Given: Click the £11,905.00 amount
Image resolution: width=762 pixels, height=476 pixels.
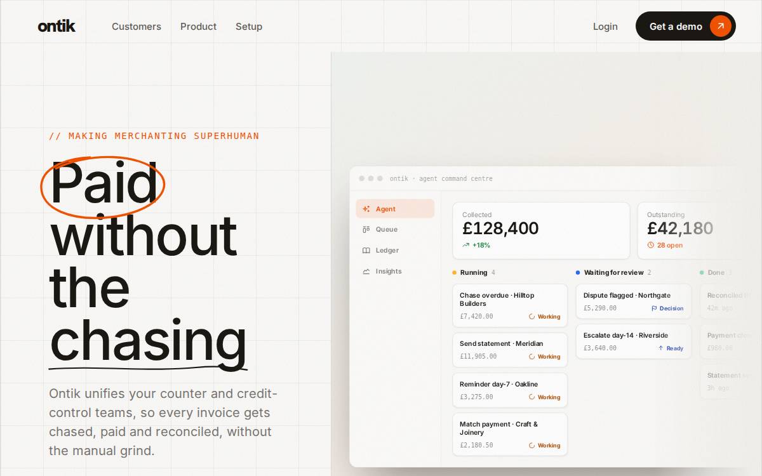Looking at the screenshot, I should (478, 357).
